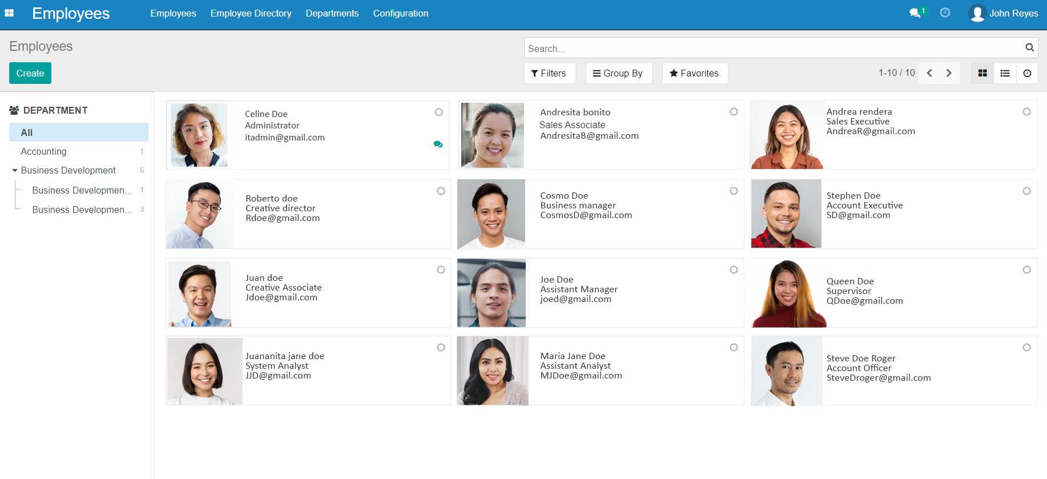Open the conversations messages icon in top bar
The height and width of the screenshot is (479, 1047).
pyautogui.click(x=915, y=13)
